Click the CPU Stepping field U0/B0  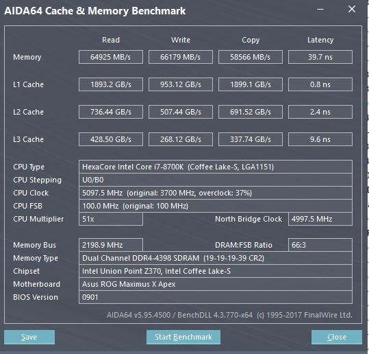[216, 180]
